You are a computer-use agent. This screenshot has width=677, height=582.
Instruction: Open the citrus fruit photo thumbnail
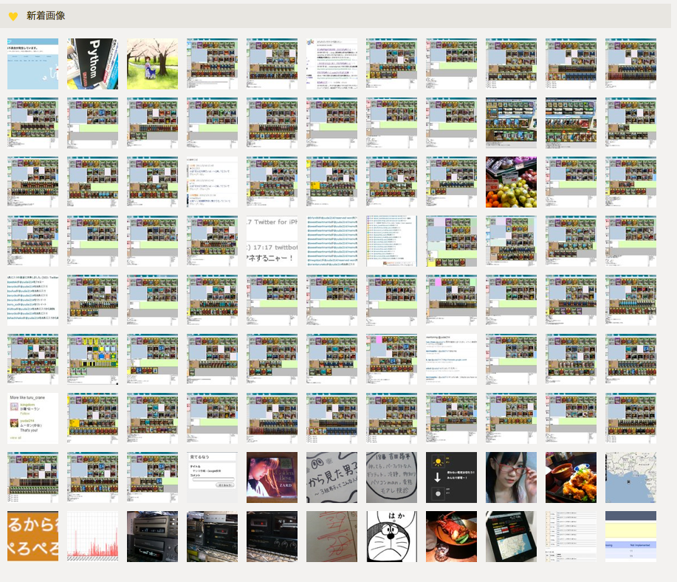pos(511,182)
